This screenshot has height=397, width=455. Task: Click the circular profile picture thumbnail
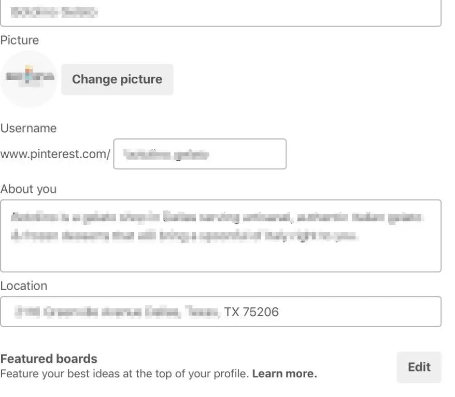[x=29, y=79]
